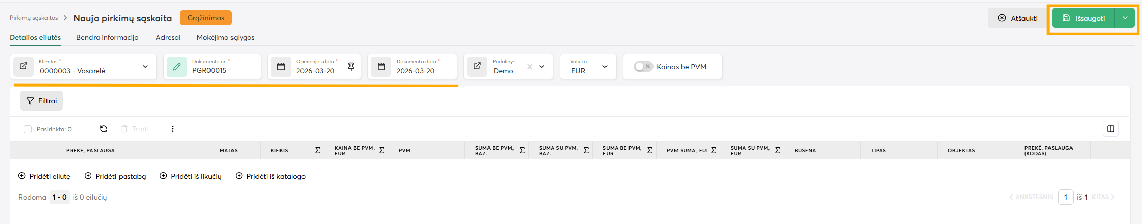Open Padalinys record via external link icon

click(477, 66)
